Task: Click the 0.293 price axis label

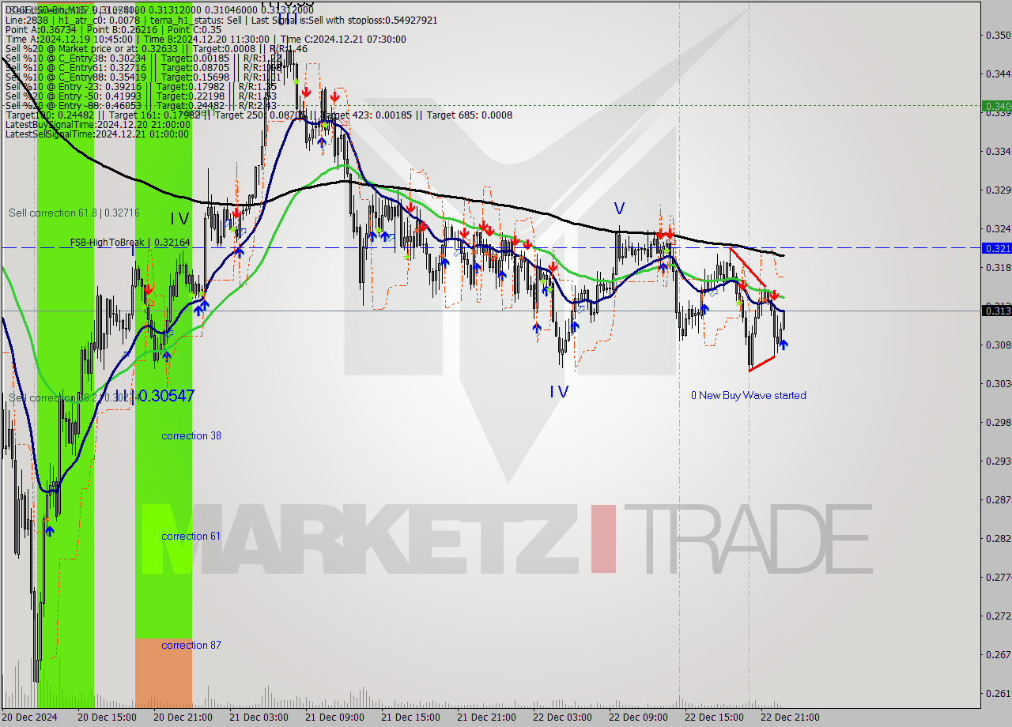Action: pos(998,461)
